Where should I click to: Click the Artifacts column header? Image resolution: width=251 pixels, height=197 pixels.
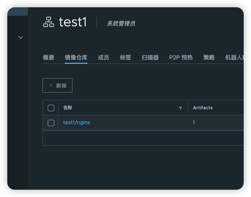202,108
